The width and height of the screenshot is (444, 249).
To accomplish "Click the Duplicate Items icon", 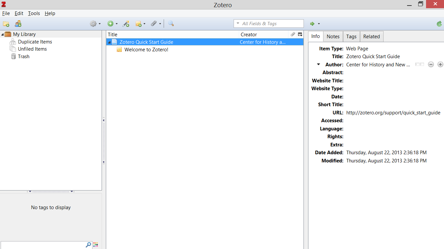I will click(x=13, y=41).
